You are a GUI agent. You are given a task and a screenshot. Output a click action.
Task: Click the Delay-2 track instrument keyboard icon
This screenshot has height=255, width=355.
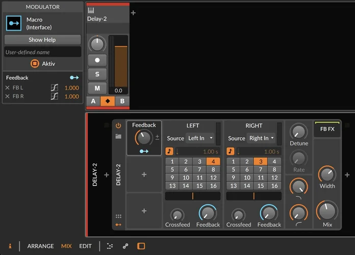(x=91, y=10)
